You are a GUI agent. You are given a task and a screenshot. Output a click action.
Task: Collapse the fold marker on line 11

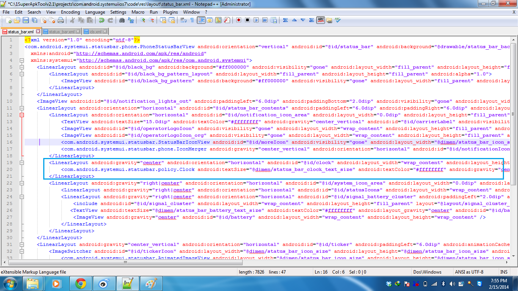(22, 108)
